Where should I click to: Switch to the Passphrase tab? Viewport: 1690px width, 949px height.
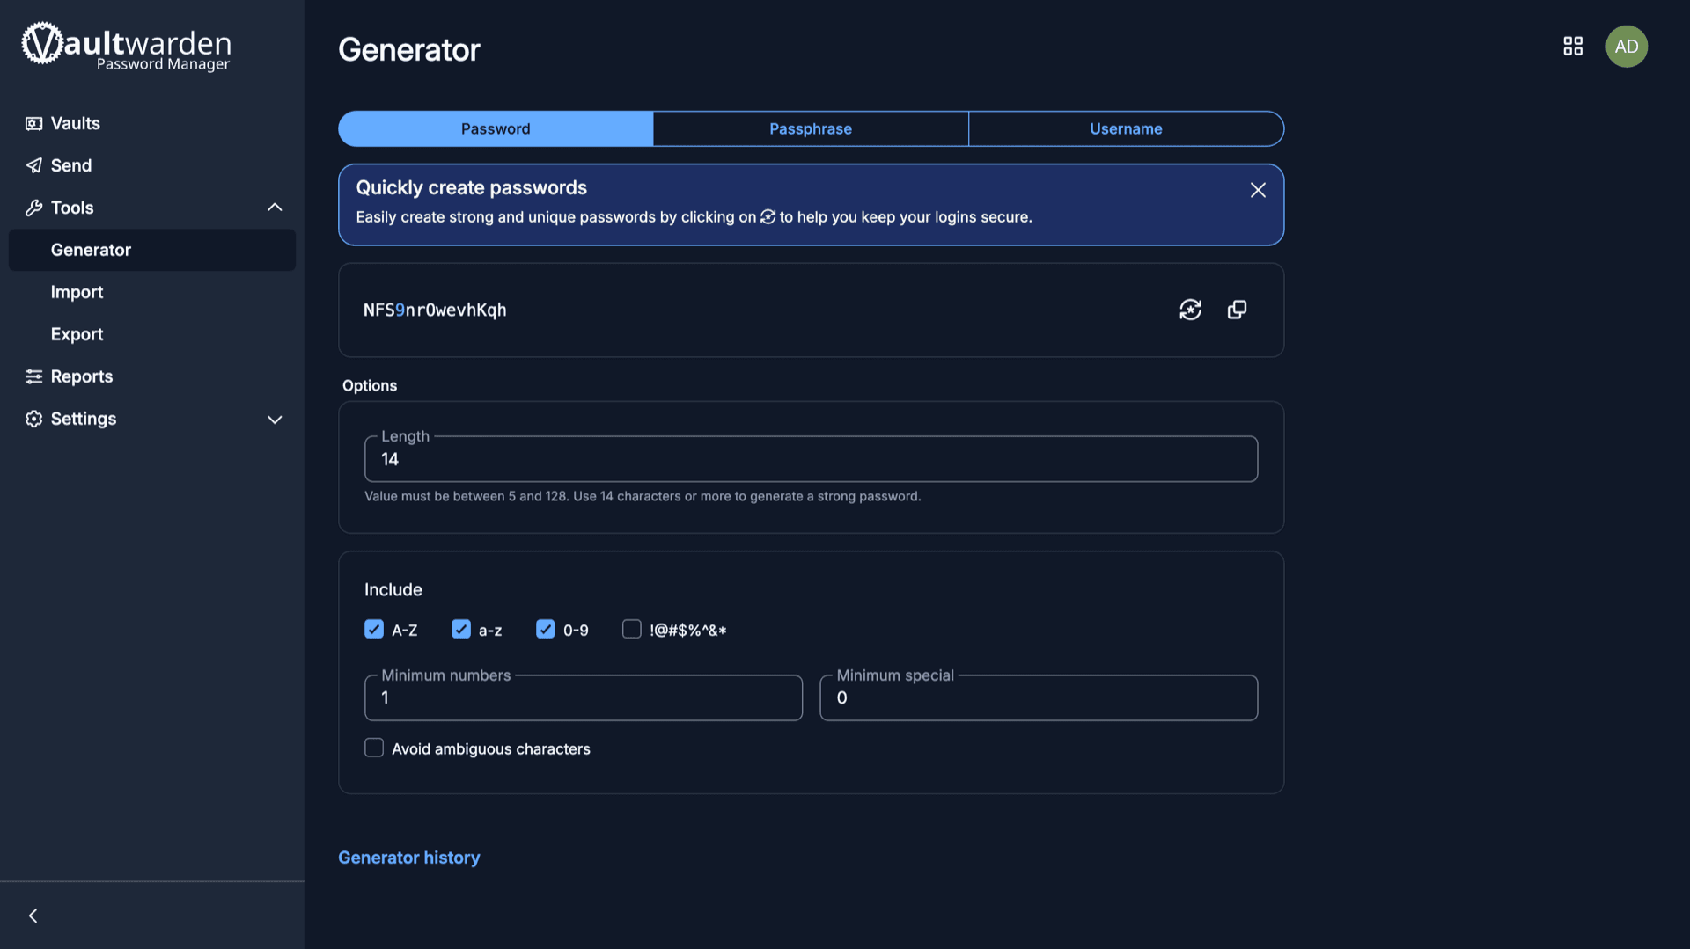[x=811, y=128]
